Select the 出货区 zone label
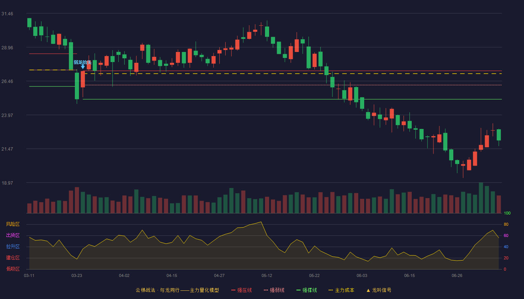524x299 pixels. point(13,235)
